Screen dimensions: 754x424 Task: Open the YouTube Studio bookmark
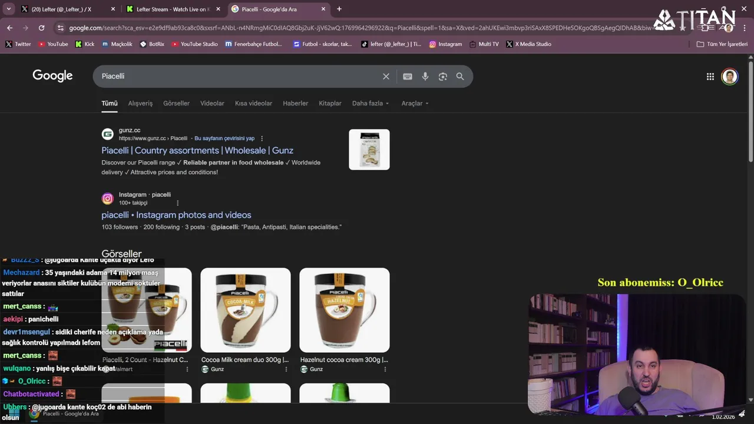pyautogui.click(x=195, y=44)
